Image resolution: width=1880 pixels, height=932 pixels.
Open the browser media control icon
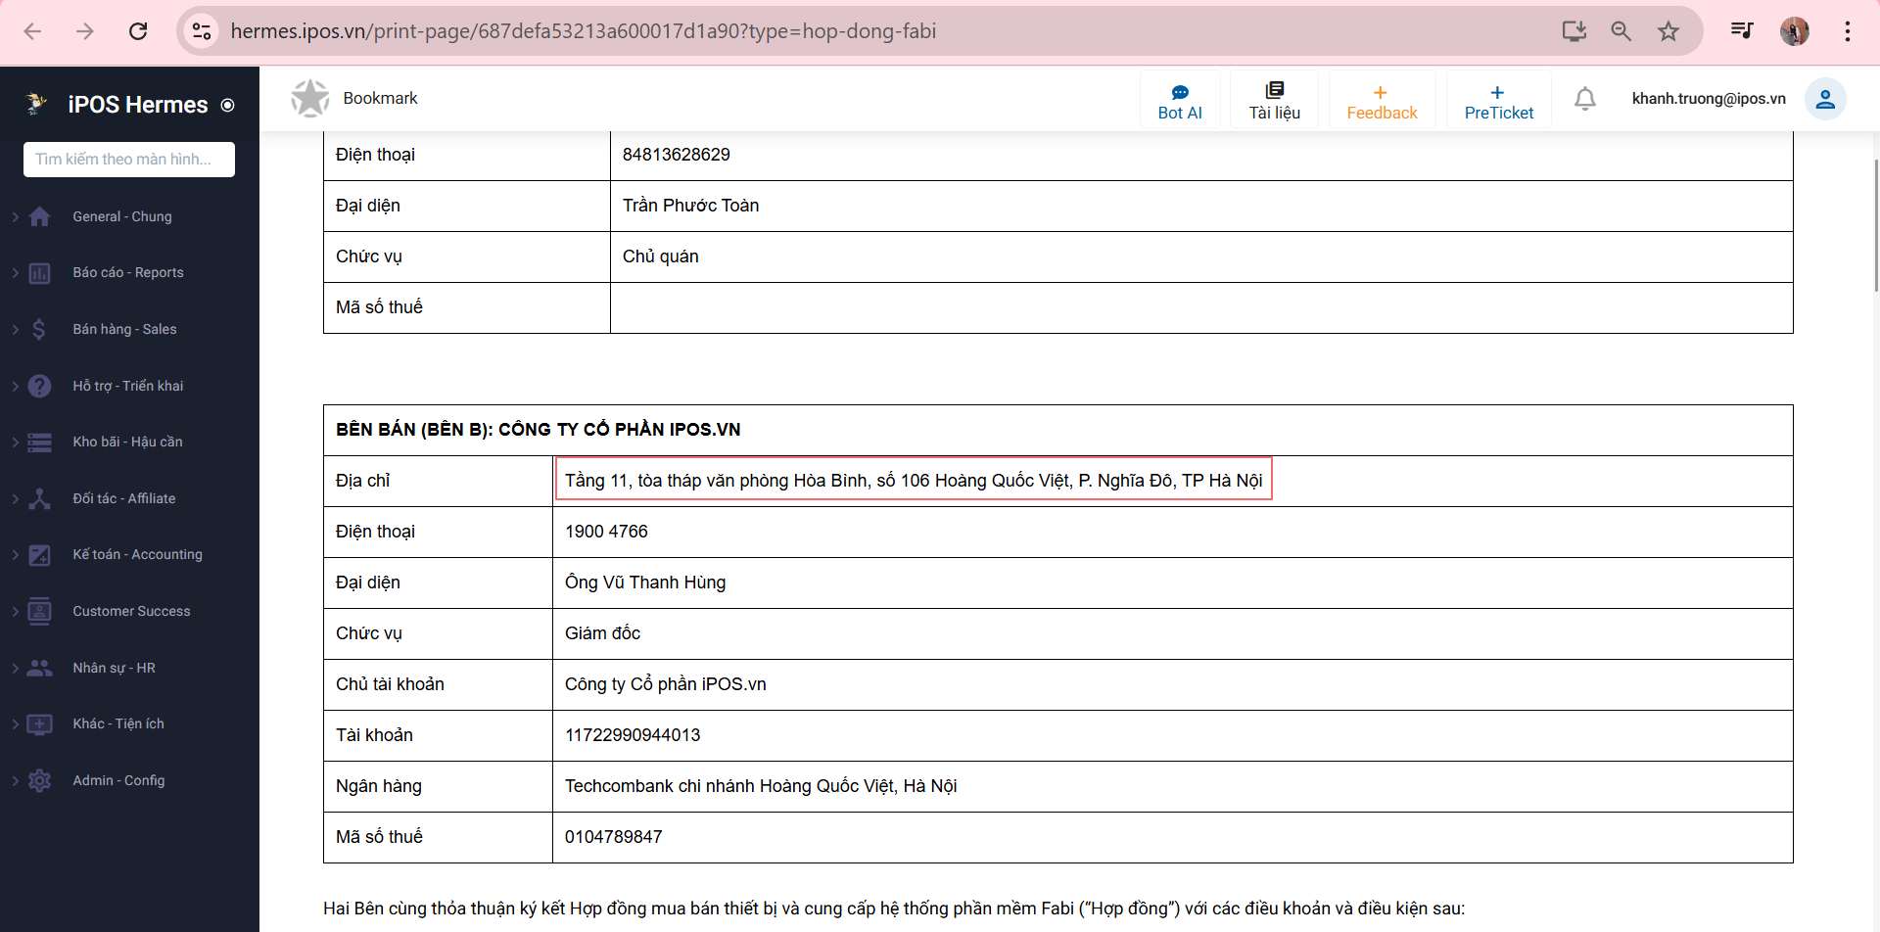point(1742,31)
